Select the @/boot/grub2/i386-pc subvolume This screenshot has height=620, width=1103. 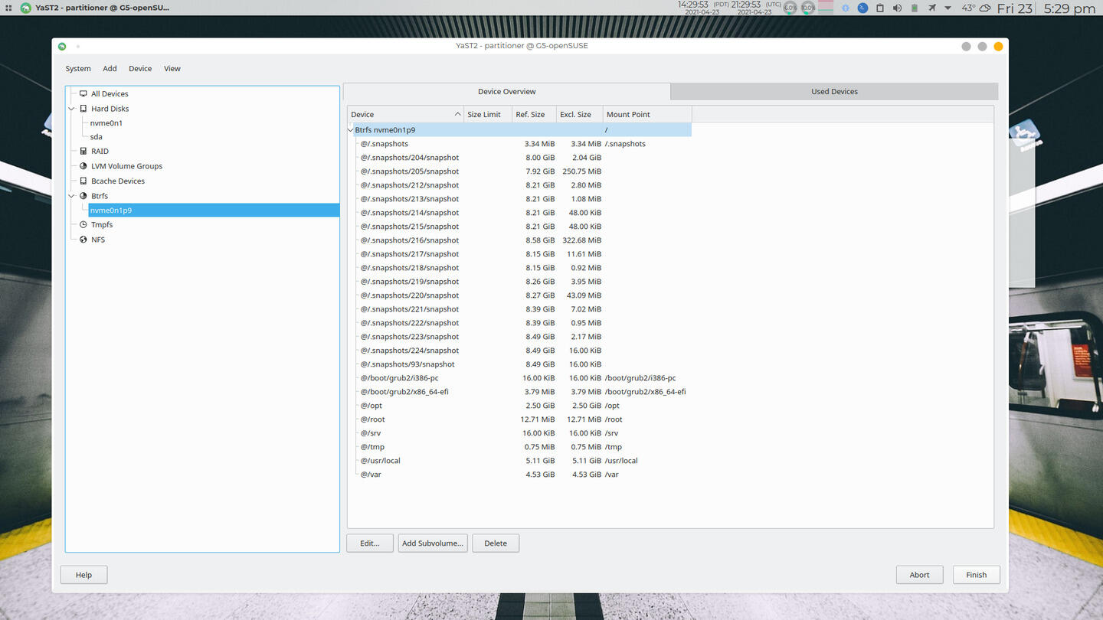[x=519, y=378]
